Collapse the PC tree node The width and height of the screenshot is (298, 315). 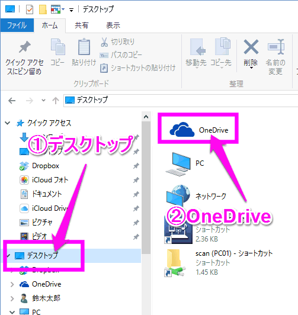click(12, 313)
